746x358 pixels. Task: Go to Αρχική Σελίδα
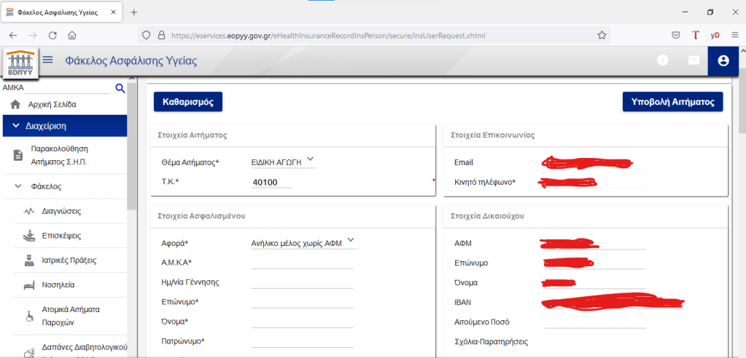coord(51,105)
